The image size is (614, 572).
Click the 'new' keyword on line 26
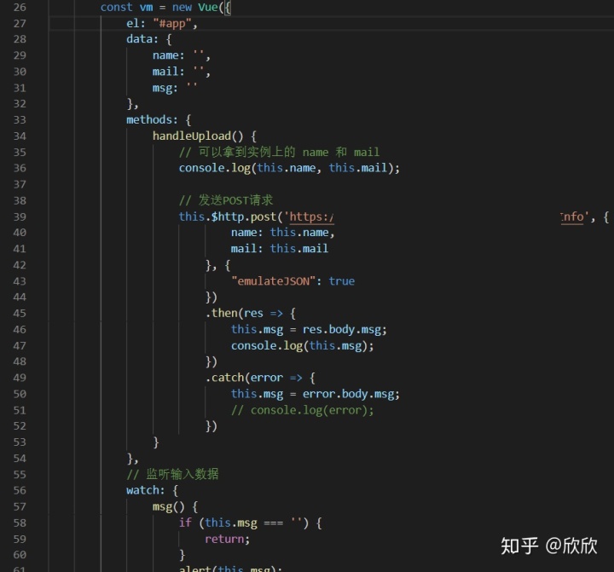[182, 8]
